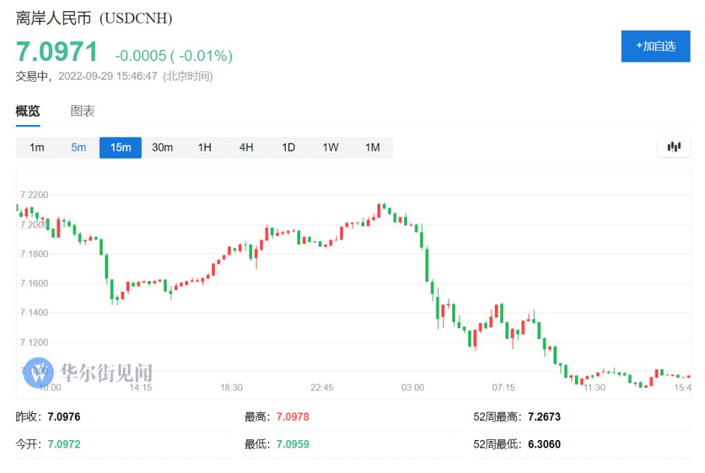Screen dimensions: 705x473
Task: Click the +加自选 button
Action: click(655, 46)
